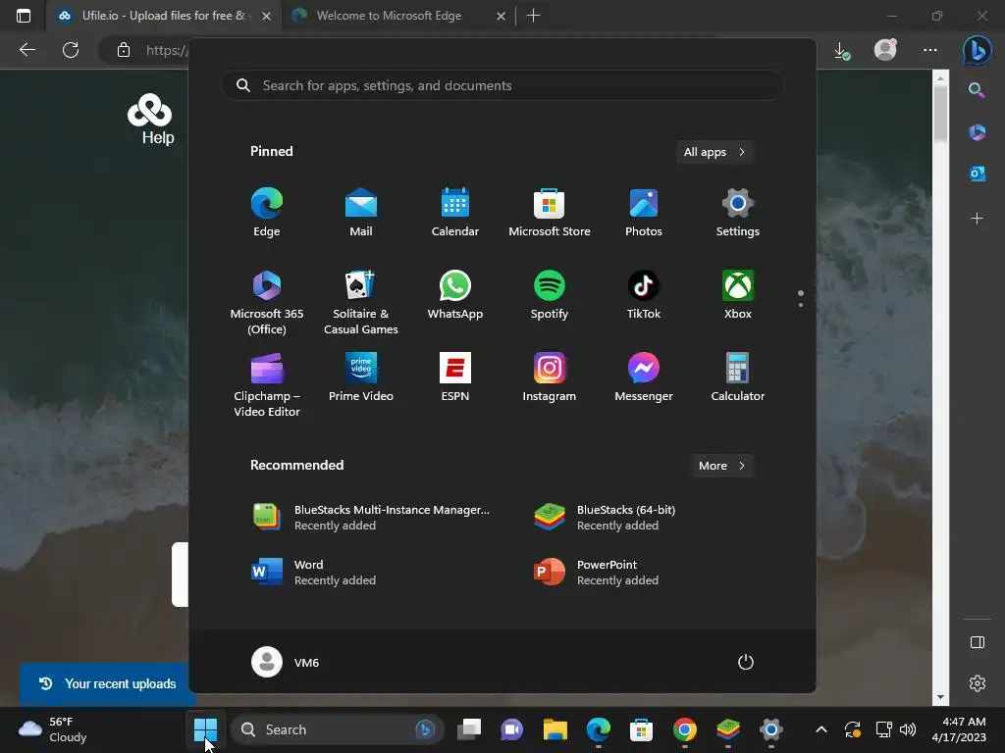This screenshot has height=753, width=1005.
Task: Launch TikTok
Action: pos(644,294)
